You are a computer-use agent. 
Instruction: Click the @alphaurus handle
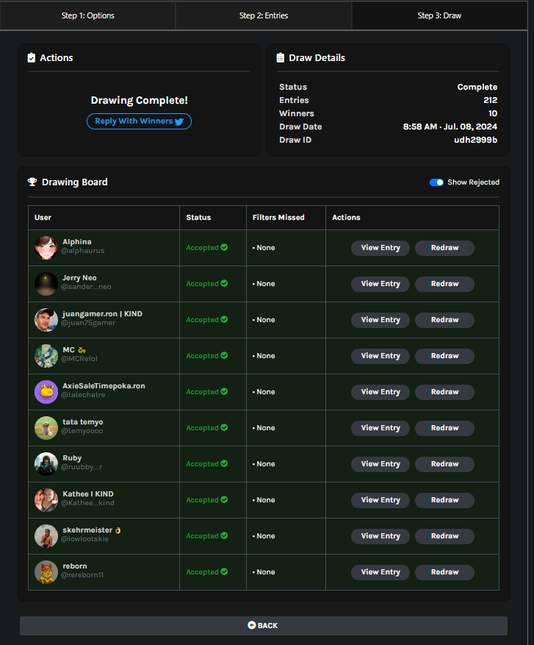(x=83, y=251)
